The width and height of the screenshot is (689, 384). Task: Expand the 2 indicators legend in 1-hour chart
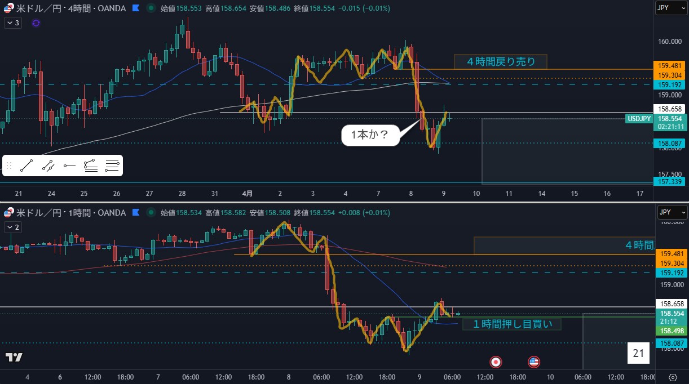click(x=13, y=227)
